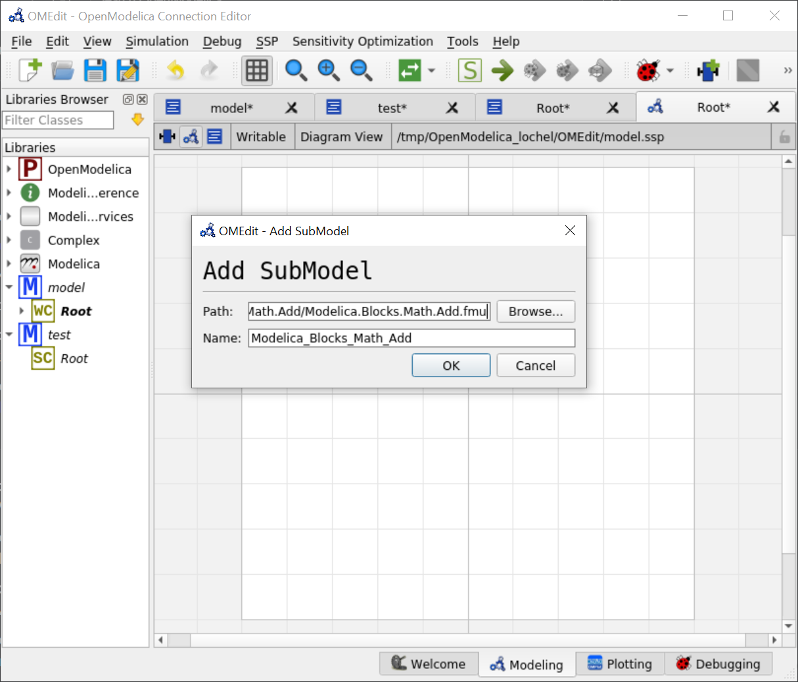The width and height of the screenshot is (798, 682).
Task: Click the Simulate with Transformational Debugger icon
Action: [x=534, y=70]
